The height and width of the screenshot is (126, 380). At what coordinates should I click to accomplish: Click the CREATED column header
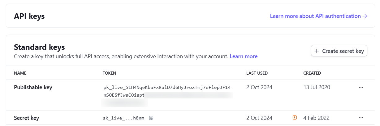click(312, 73)
